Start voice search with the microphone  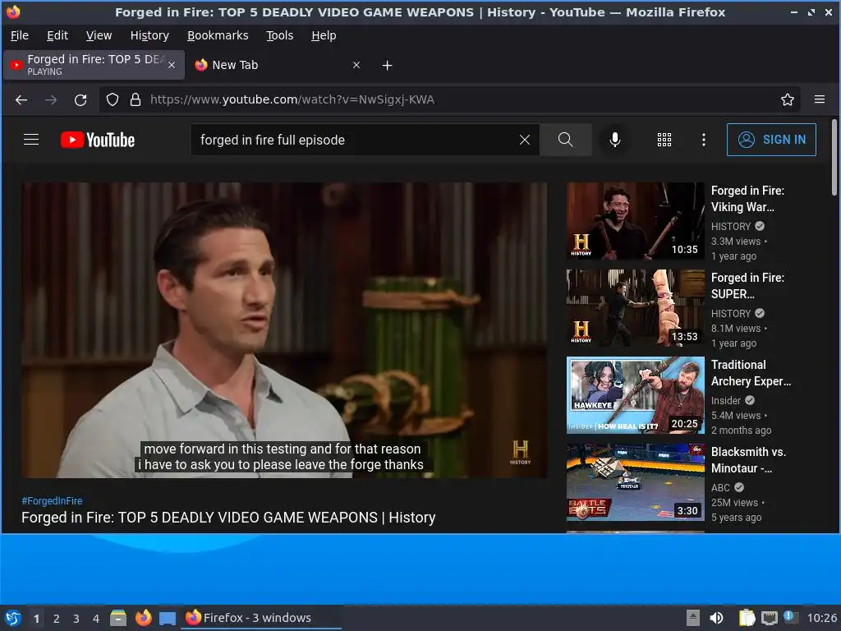click(615, 140)
